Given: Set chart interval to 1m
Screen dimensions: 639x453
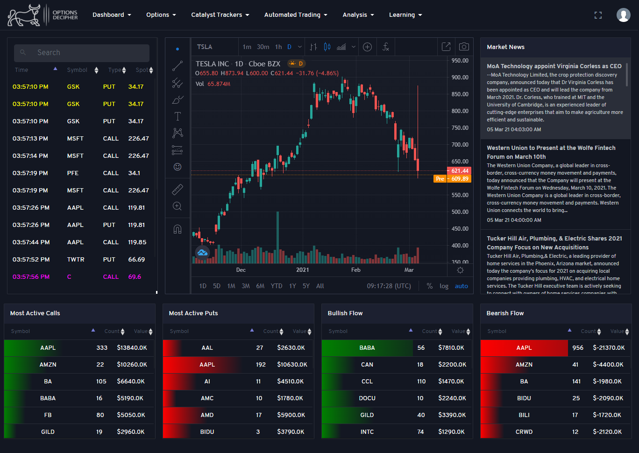Looking at the screenshot, I should pos(247,47).
